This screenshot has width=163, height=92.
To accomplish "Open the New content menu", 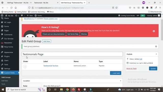I will (x=30, y=16).
